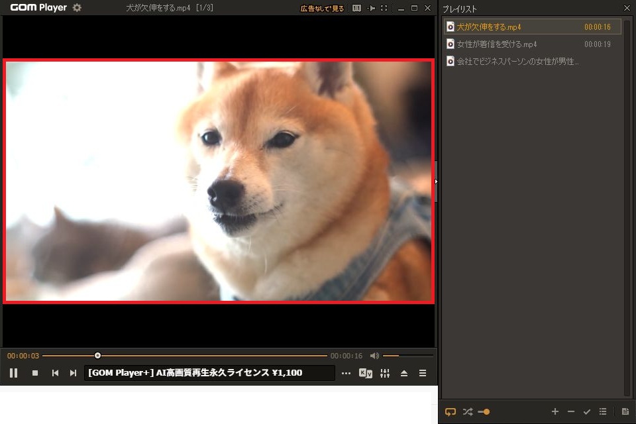The height and width of the screenshot is (424, 636).
Task: Add a file to the playlist
Action: [555, 411]
